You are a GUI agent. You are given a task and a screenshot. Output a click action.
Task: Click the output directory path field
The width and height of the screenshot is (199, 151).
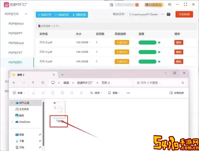pos(144,14)
